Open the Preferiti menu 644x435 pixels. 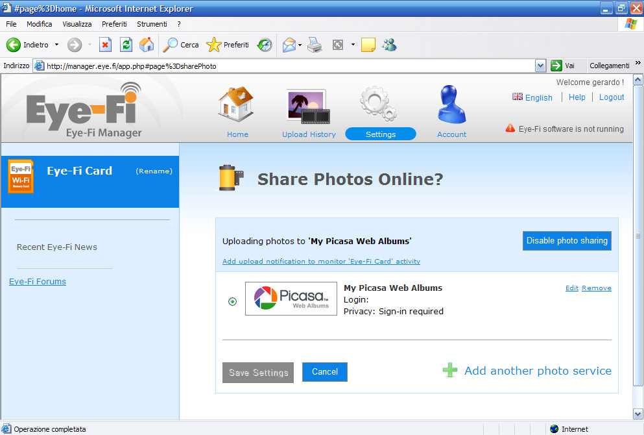coord(114,24)
